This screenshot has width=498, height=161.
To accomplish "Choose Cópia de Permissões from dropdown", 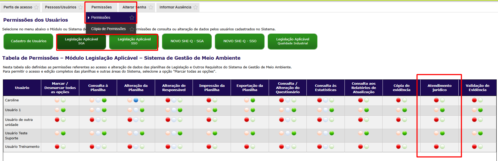I will pyautogui.click(x=108, y=29).
